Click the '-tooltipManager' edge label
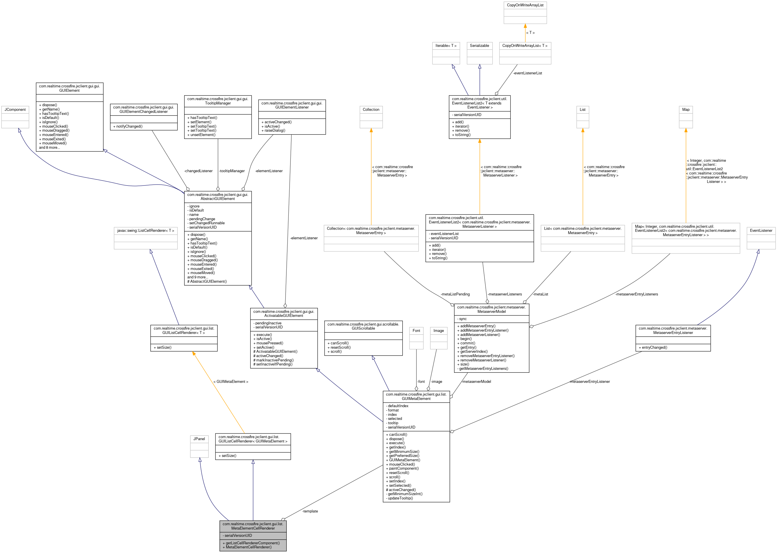This screenshot has height=553, width=777. click(x=232, y=171)
